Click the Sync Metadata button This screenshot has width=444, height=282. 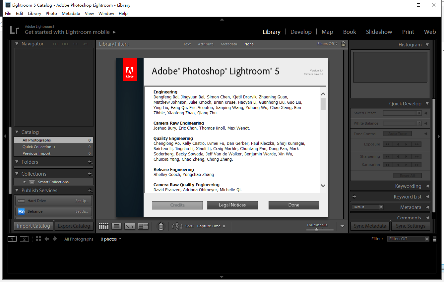pyautogui.click(x=370, y=226)
